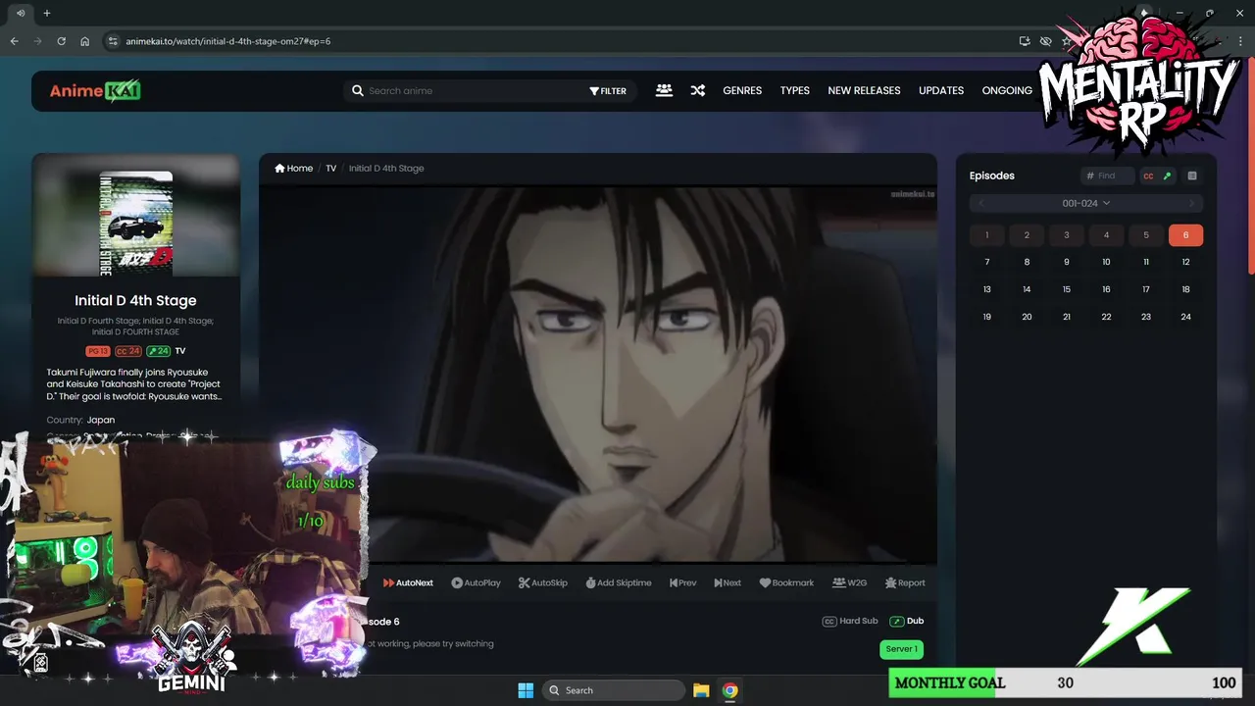Select episode 7

coord(987,262)
